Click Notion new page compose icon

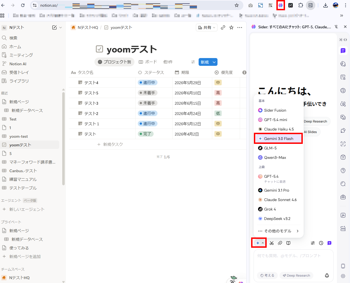tap(54, 27)
